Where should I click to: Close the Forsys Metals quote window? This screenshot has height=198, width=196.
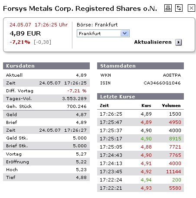(x=191, y=8)
